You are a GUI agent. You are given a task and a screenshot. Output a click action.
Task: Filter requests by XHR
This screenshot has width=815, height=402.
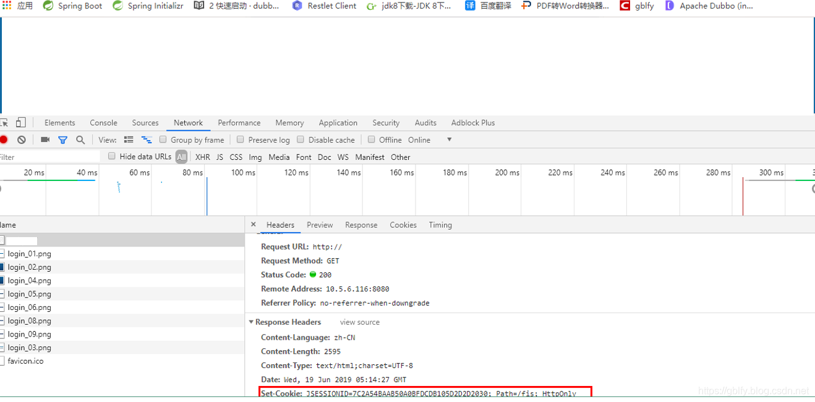pyautogui.click(x=203, y=157)
